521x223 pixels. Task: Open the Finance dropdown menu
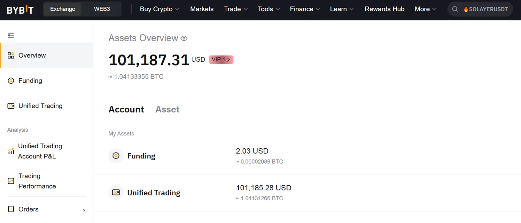click(305, 9)
